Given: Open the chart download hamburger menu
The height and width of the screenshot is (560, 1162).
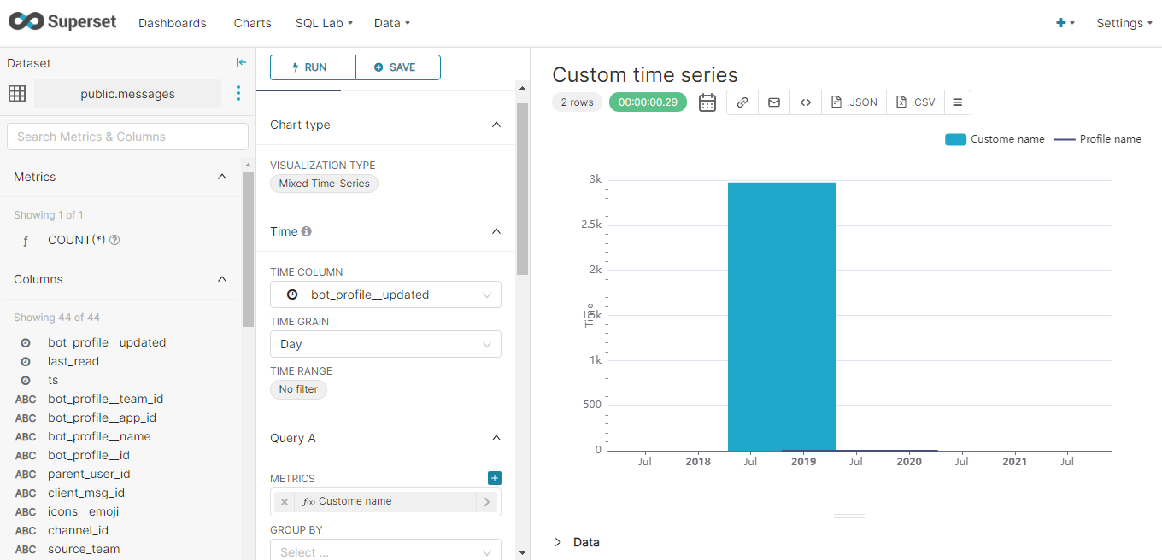Looking at the screenshot, I should coord(958,102).
